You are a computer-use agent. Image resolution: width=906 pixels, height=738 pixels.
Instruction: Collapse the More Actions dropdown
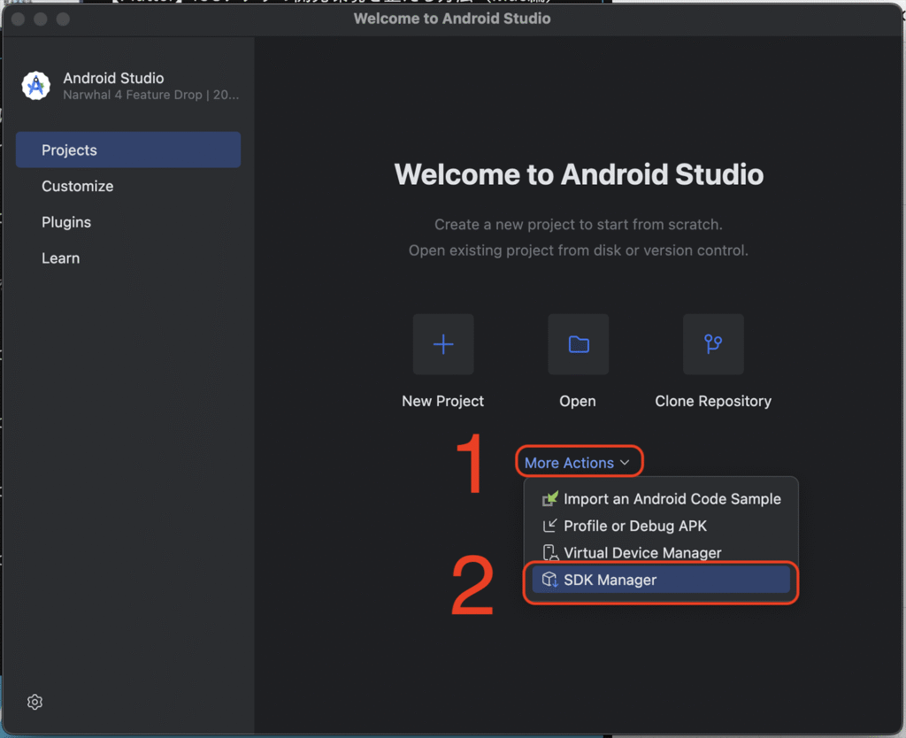click(569, 463)
